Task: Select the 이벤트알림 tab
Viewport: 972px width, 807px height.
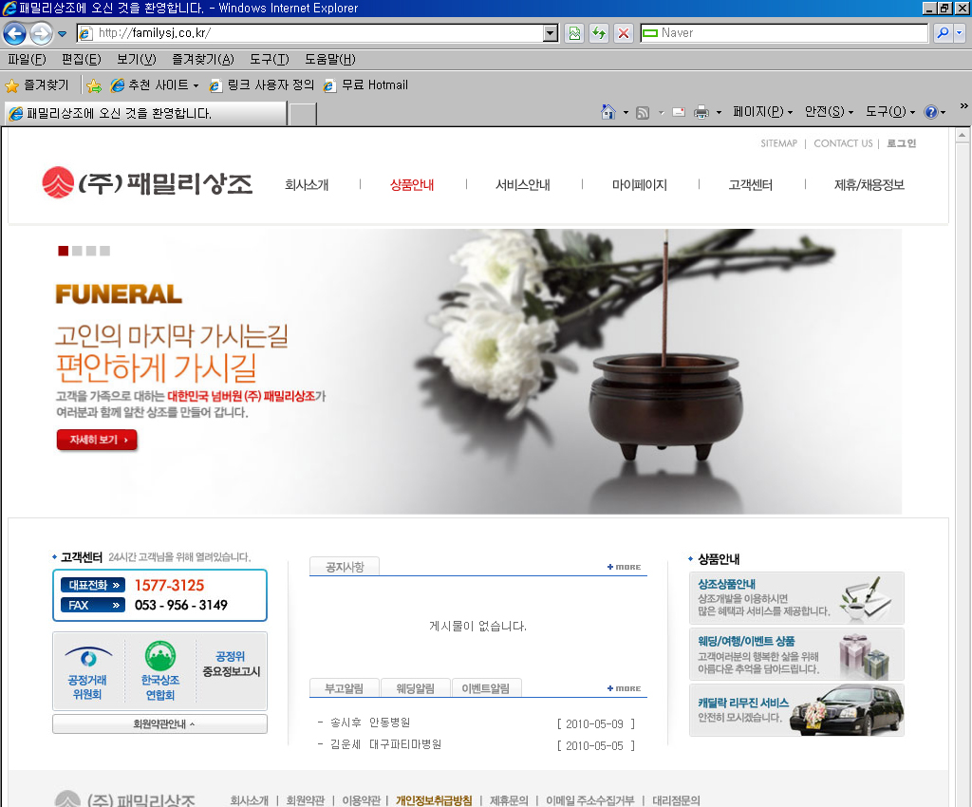Action: [486, 688]
